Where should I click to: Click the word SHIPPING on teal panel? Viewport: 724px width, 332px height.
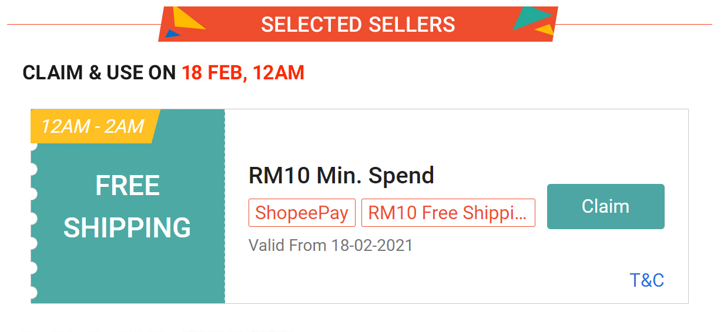click(x=128, y=228)
